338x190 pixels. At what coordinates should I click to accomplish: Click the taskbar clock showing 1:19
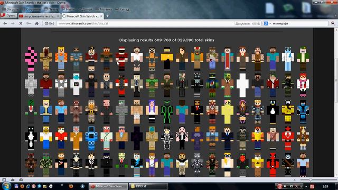tap(325, 186)
